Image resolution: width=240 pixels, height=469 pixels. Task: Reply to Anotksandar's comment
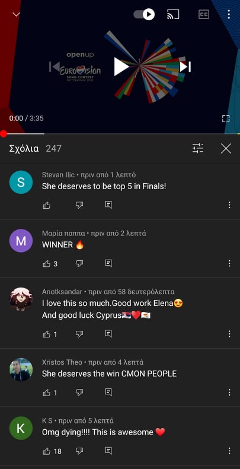(x=108, y=334)
